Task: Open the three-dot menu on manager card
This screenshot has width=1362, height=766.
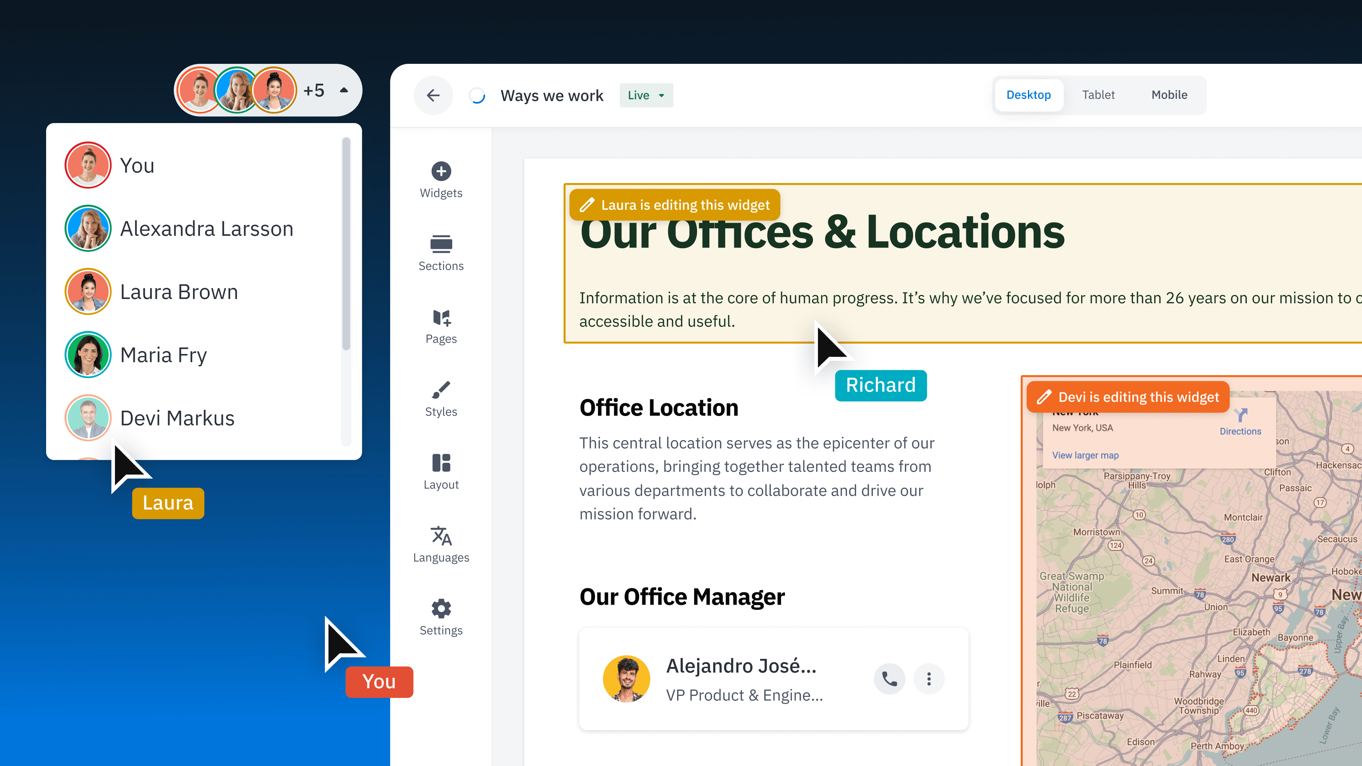Action: click(929, 679)
